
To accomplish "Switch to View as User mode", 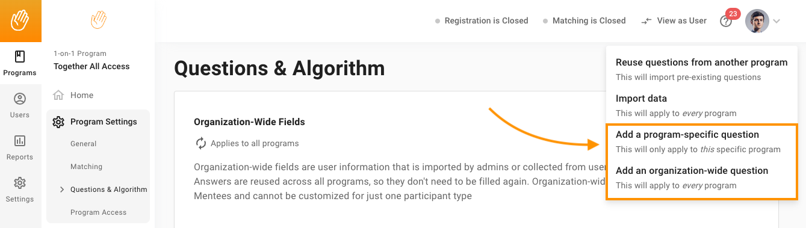I will pyautogui.click(x=674, y=20).
